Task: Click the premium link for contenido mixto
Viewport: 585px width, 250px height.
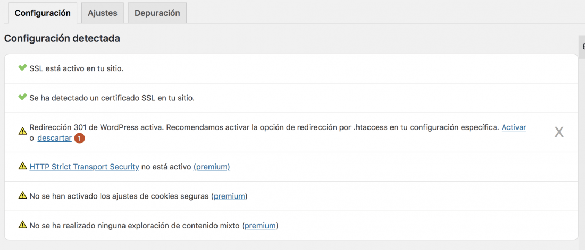Action: point(261,226)
